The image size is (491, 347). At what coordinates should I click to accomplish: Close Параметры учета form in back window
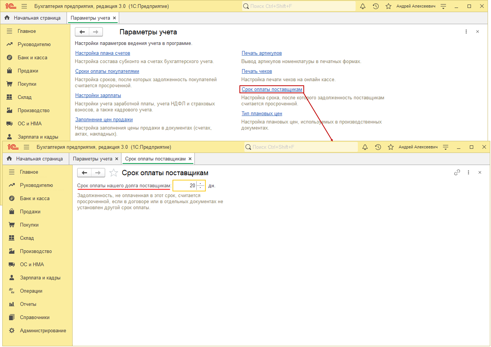[477, 32]
